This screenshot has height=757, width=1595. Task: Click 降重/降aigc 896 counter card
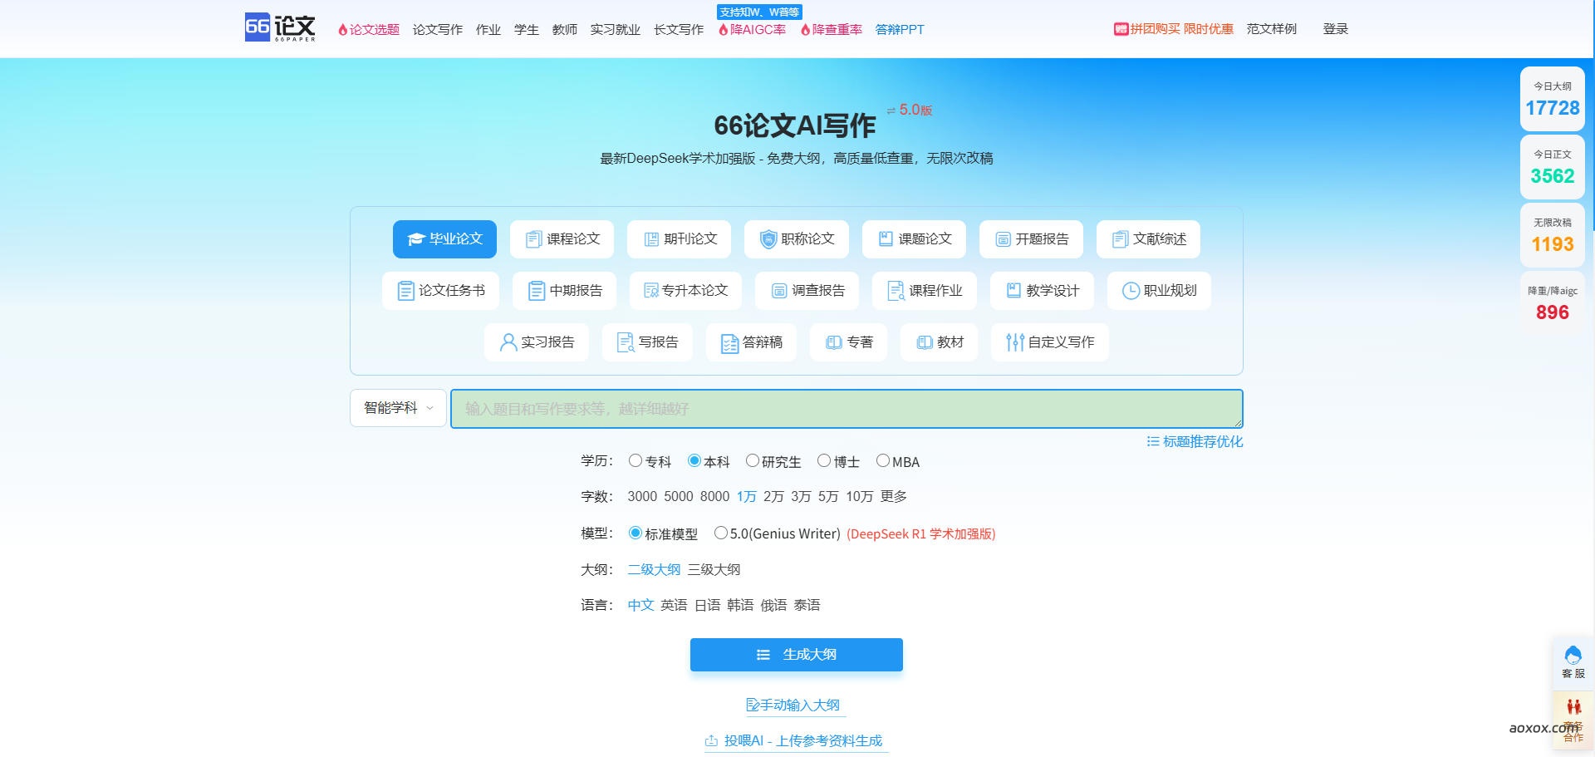(1552, 303)
